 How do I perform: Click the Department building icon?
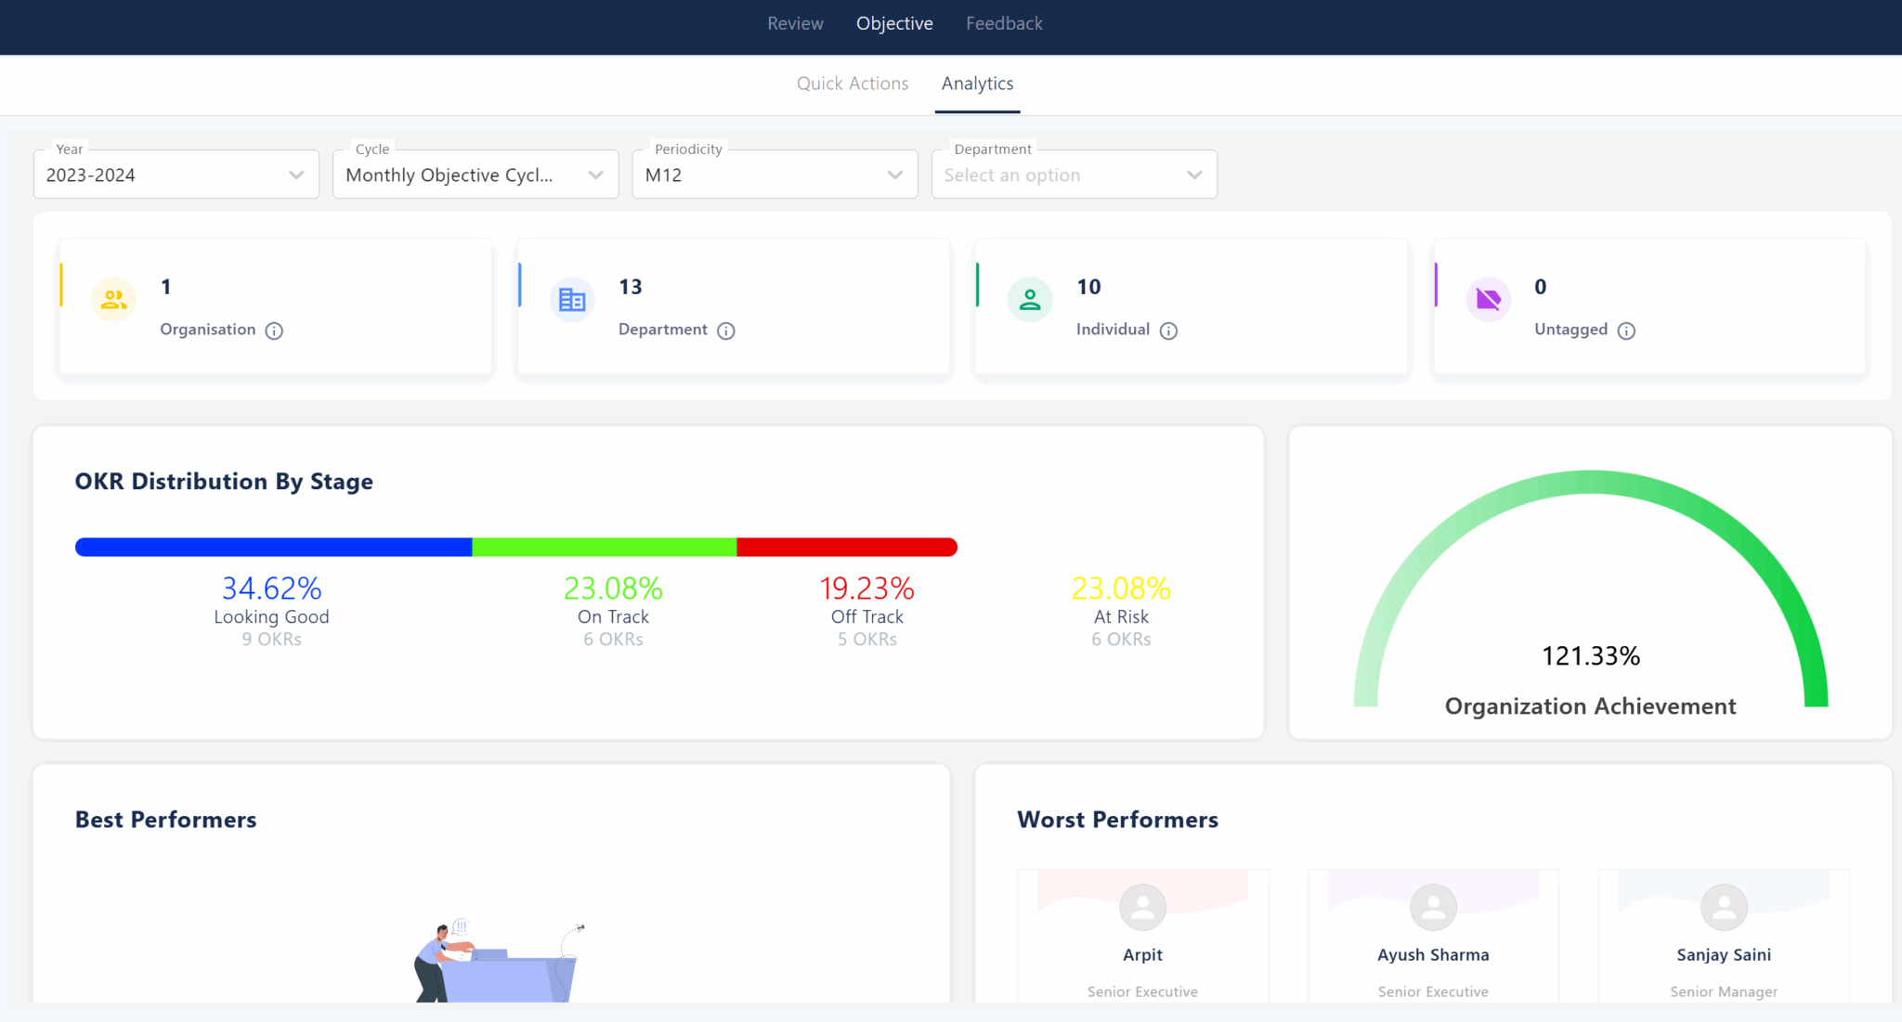pyautogui.click(x=571, y=299)
